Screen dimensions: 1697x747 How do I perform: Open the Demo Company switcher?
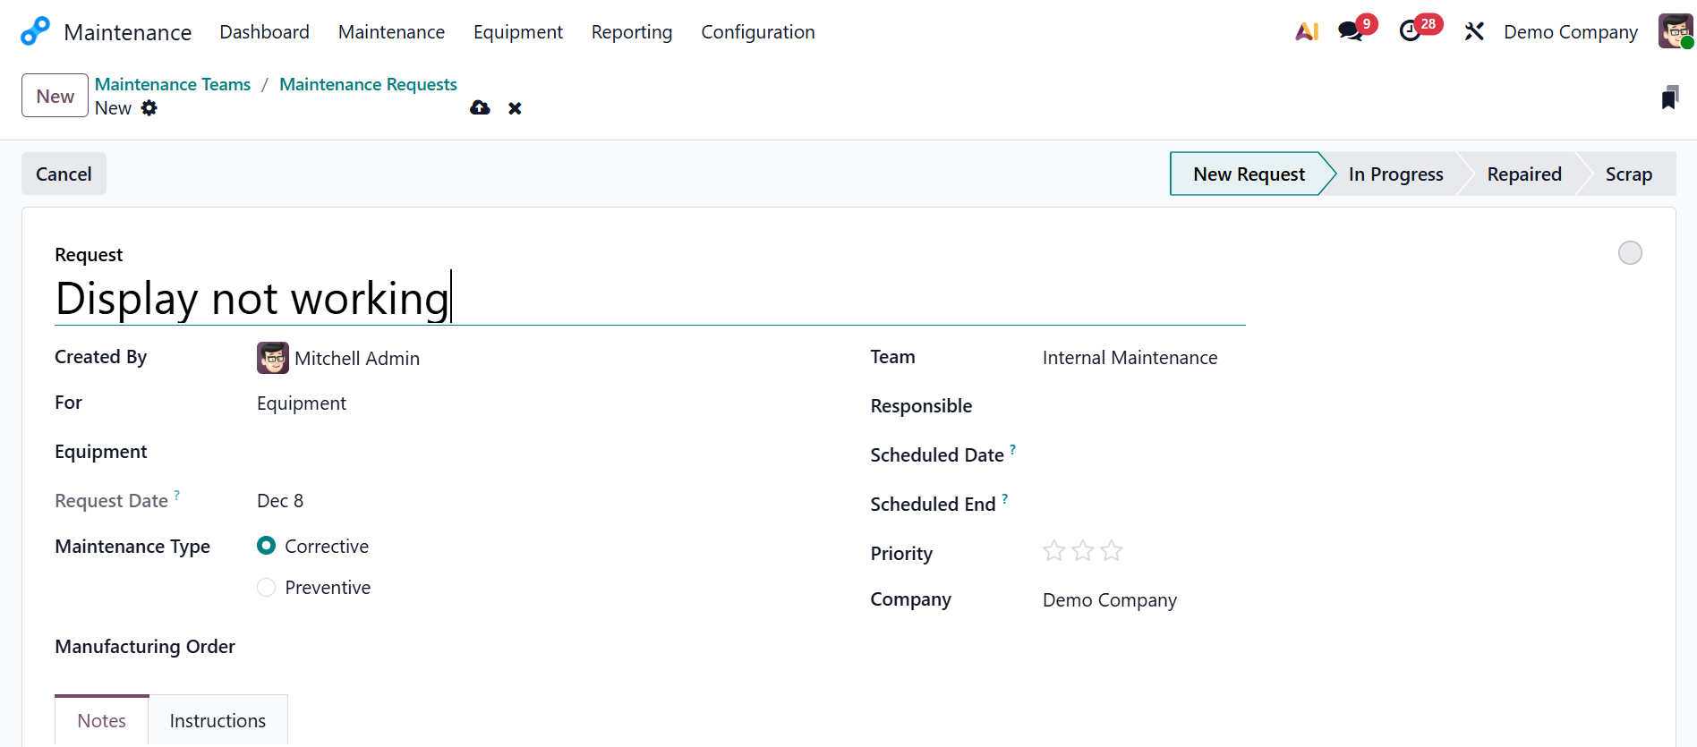coord(1570,32)
